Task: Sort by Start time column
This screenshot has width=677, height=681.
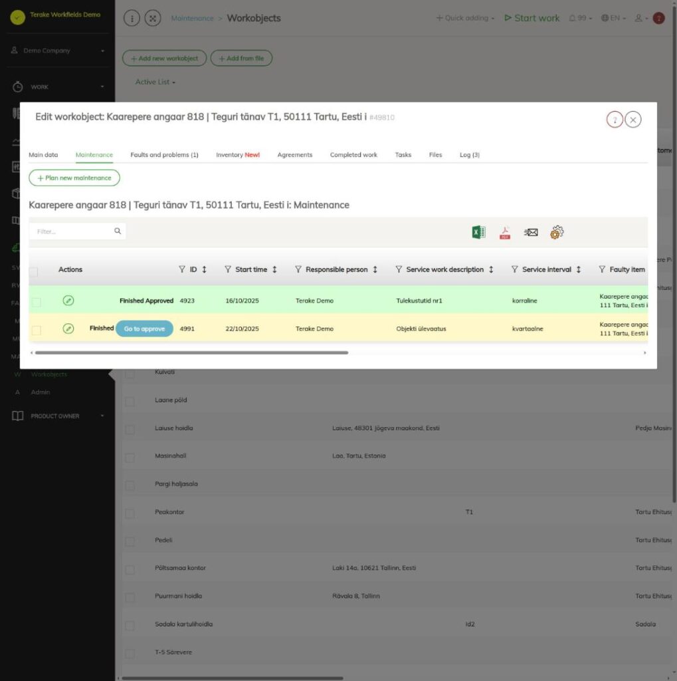Action: point(274,269)
